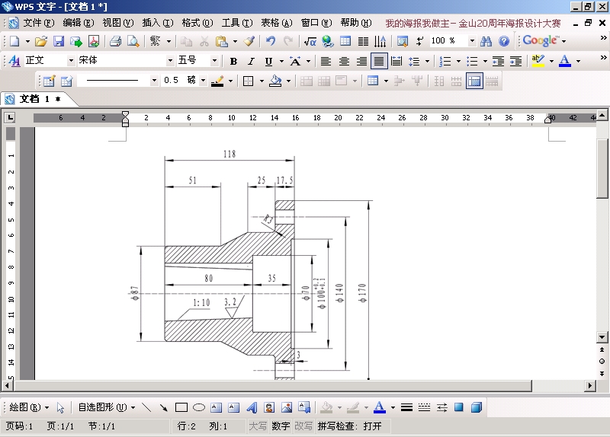
Task: Toggle distributed alignment button
Action: (x=396, y=61)
